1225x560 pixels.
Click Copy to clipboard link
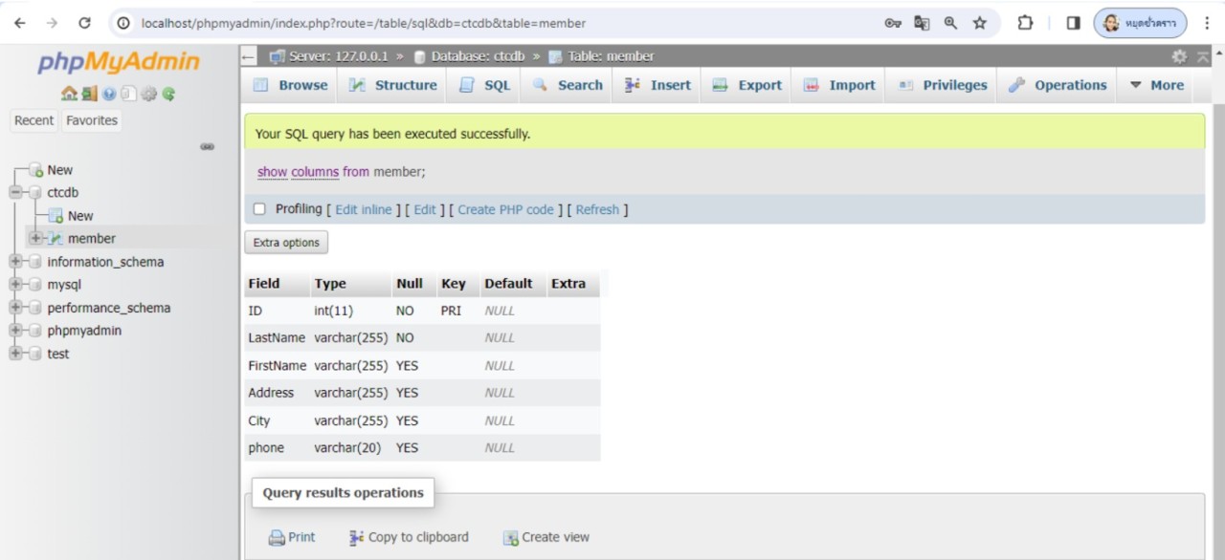point(409,537)
